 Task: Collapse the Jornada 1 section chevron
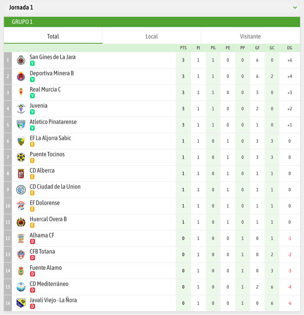pos(295,7)
